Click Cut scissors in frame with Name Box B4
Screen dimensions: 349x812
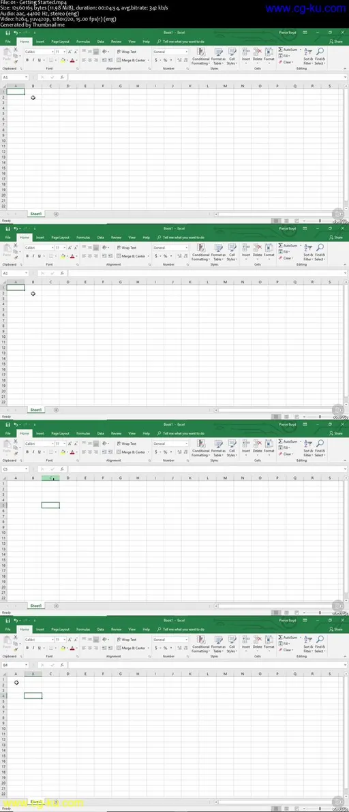click(x=16, y=638)
